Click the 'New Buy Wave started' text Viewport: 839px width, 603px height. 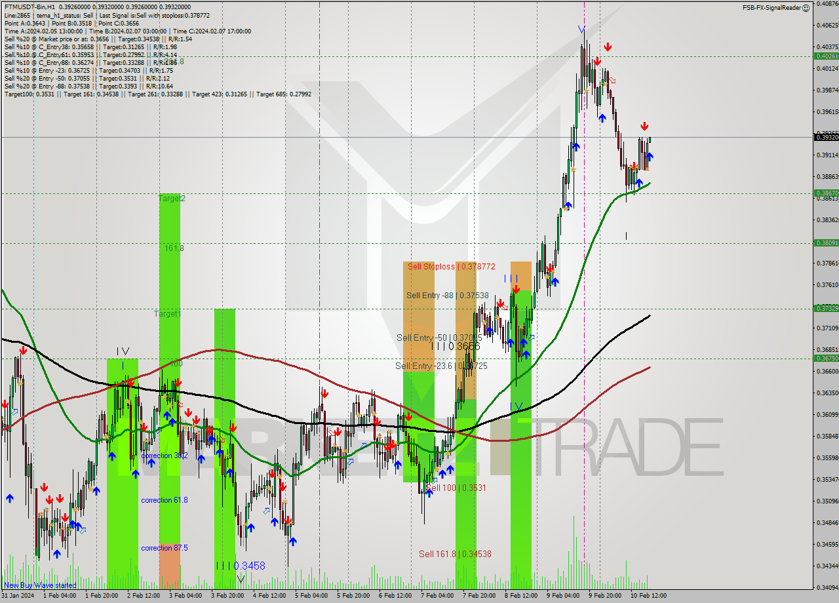[40, 585]
